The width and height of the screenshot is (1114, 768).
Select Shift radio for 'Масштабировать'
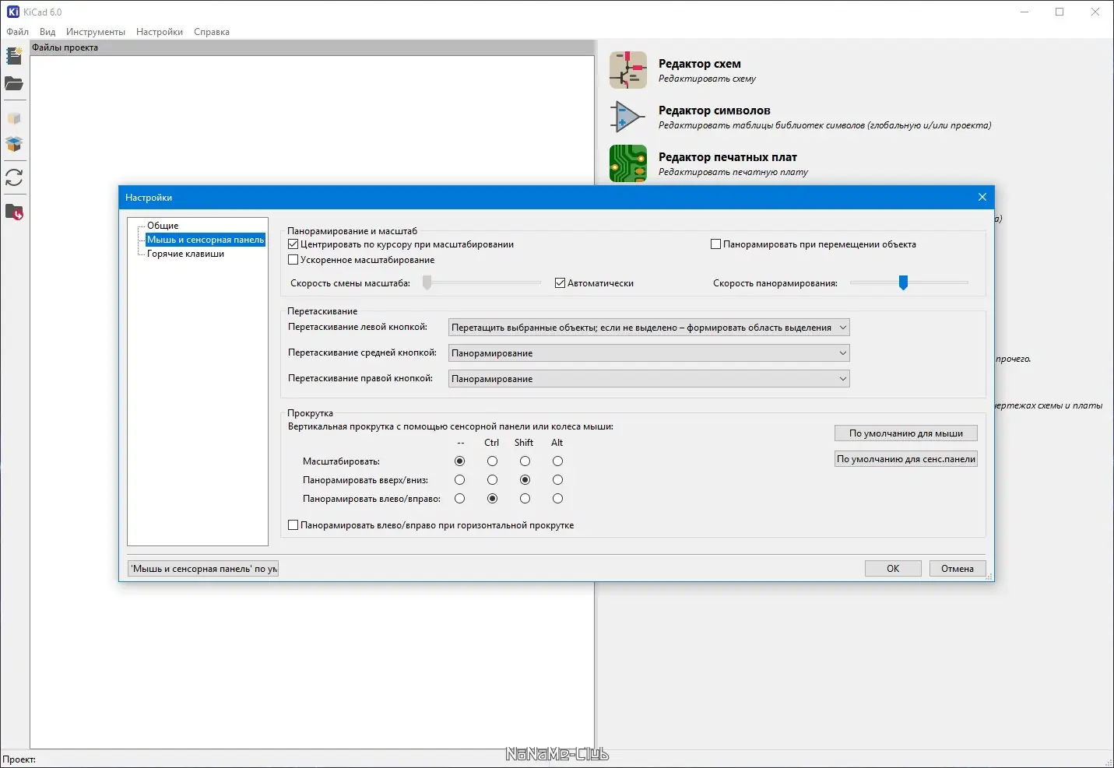[x=525, y=461]
